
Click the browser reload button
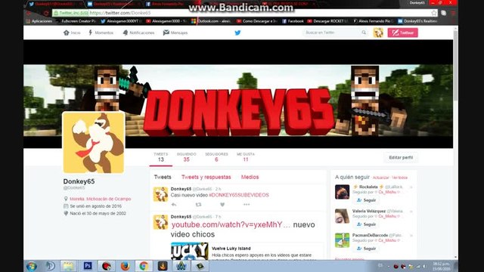coord(46,14)
